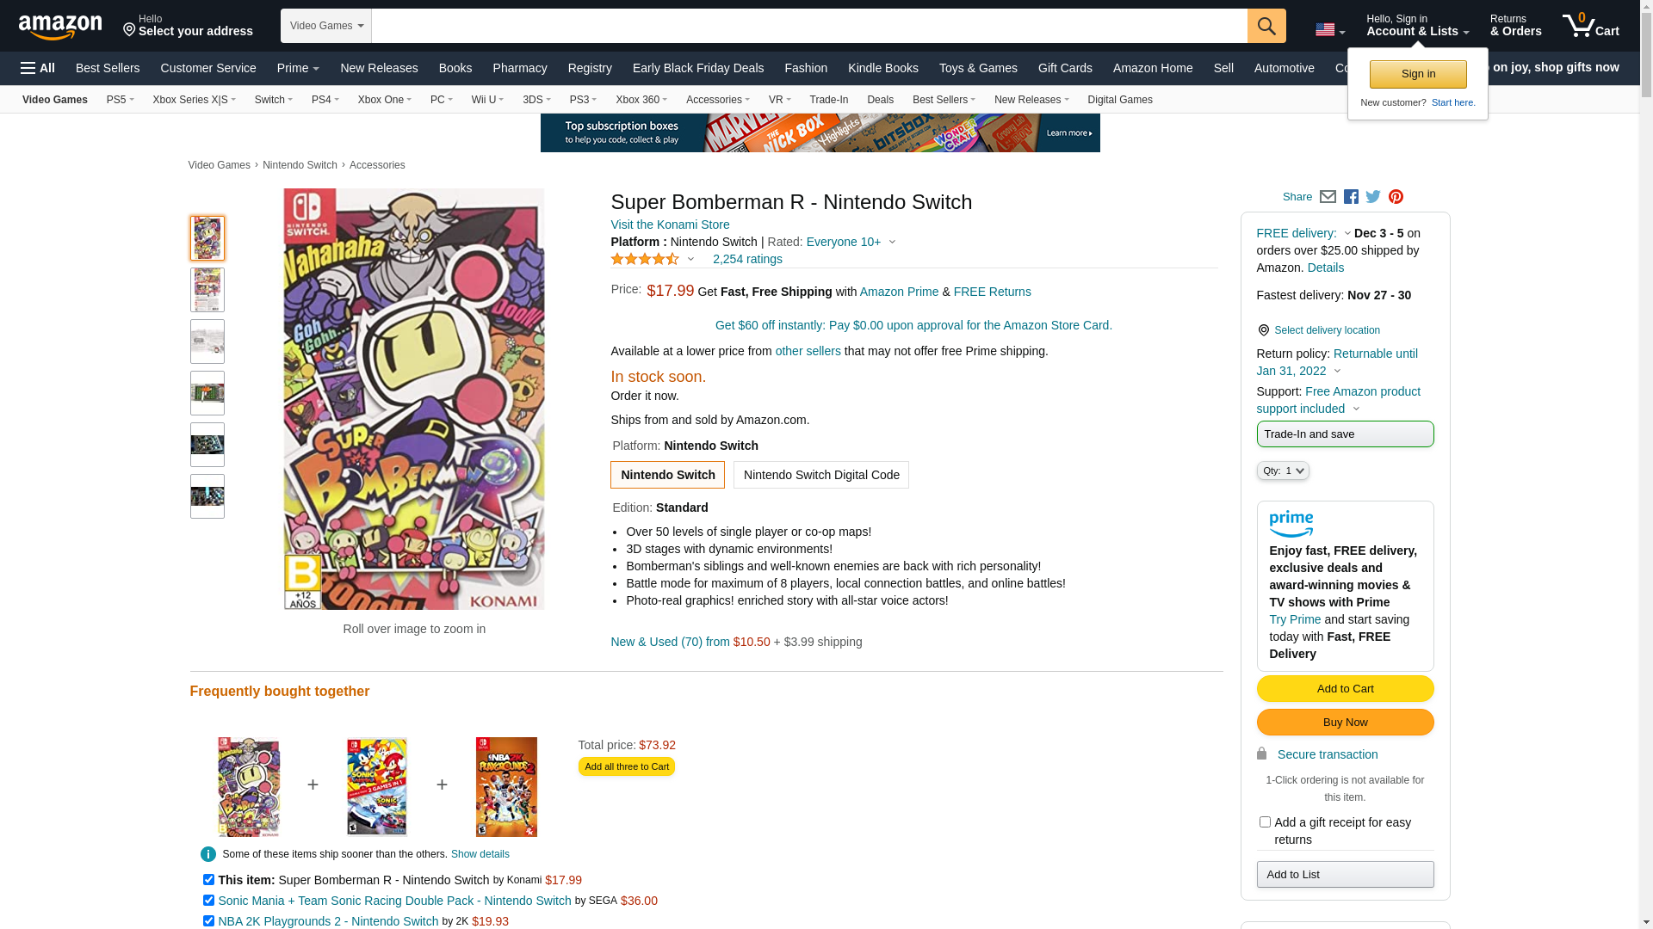Share the product on Pinterest icon
This screenshot has height=929, width=1653.
tap(1396, 197)
